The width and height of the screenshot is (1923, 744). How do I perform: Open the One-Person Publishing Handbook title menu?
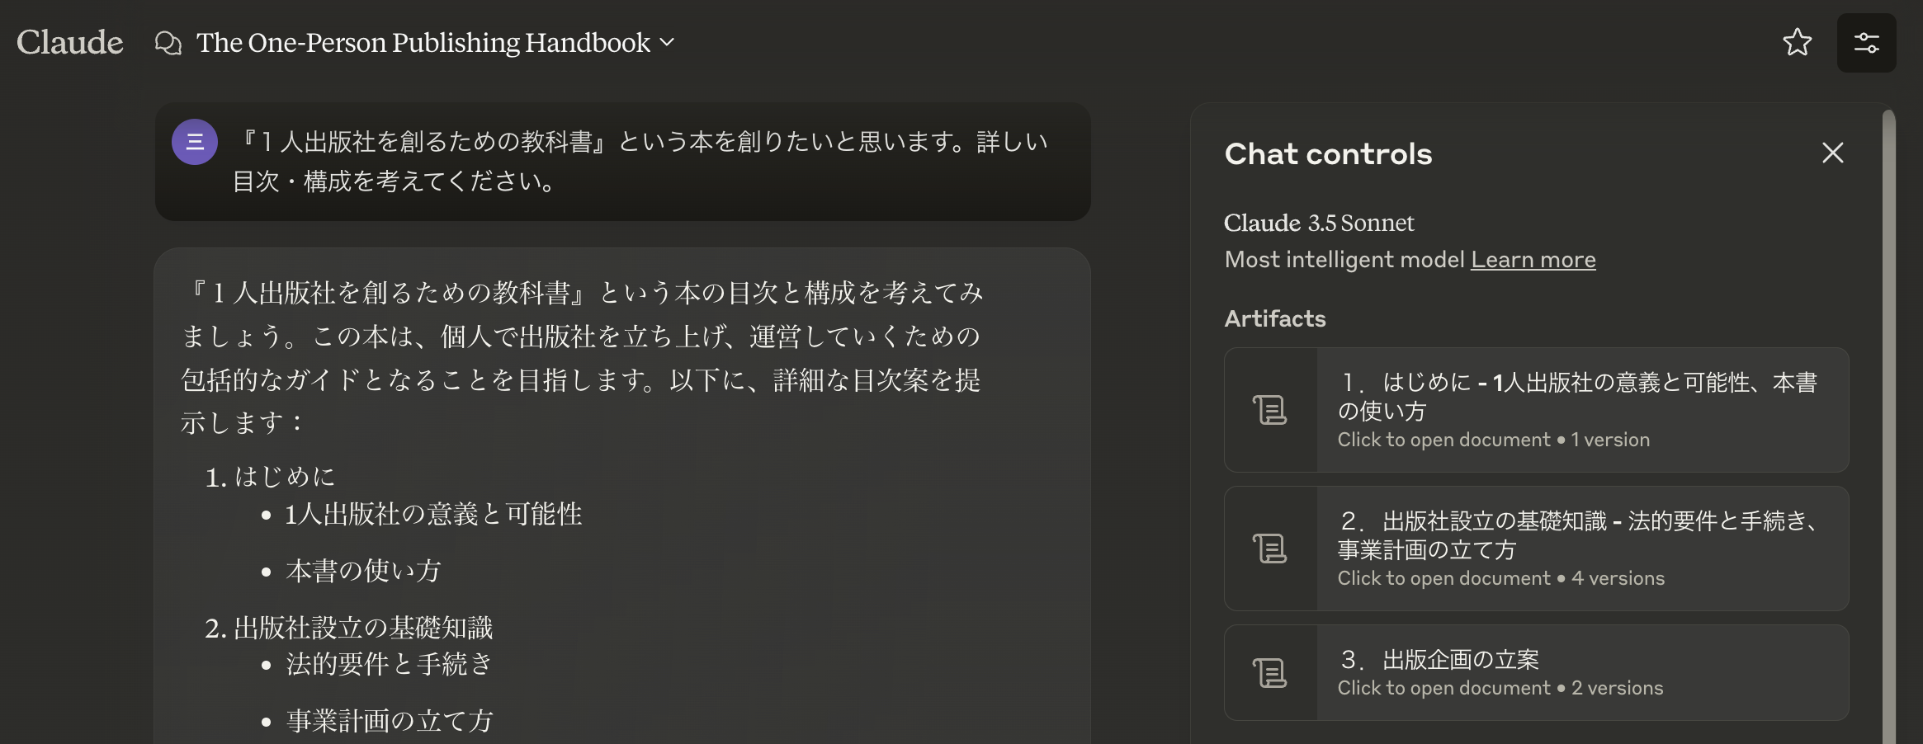coord(423,43)
